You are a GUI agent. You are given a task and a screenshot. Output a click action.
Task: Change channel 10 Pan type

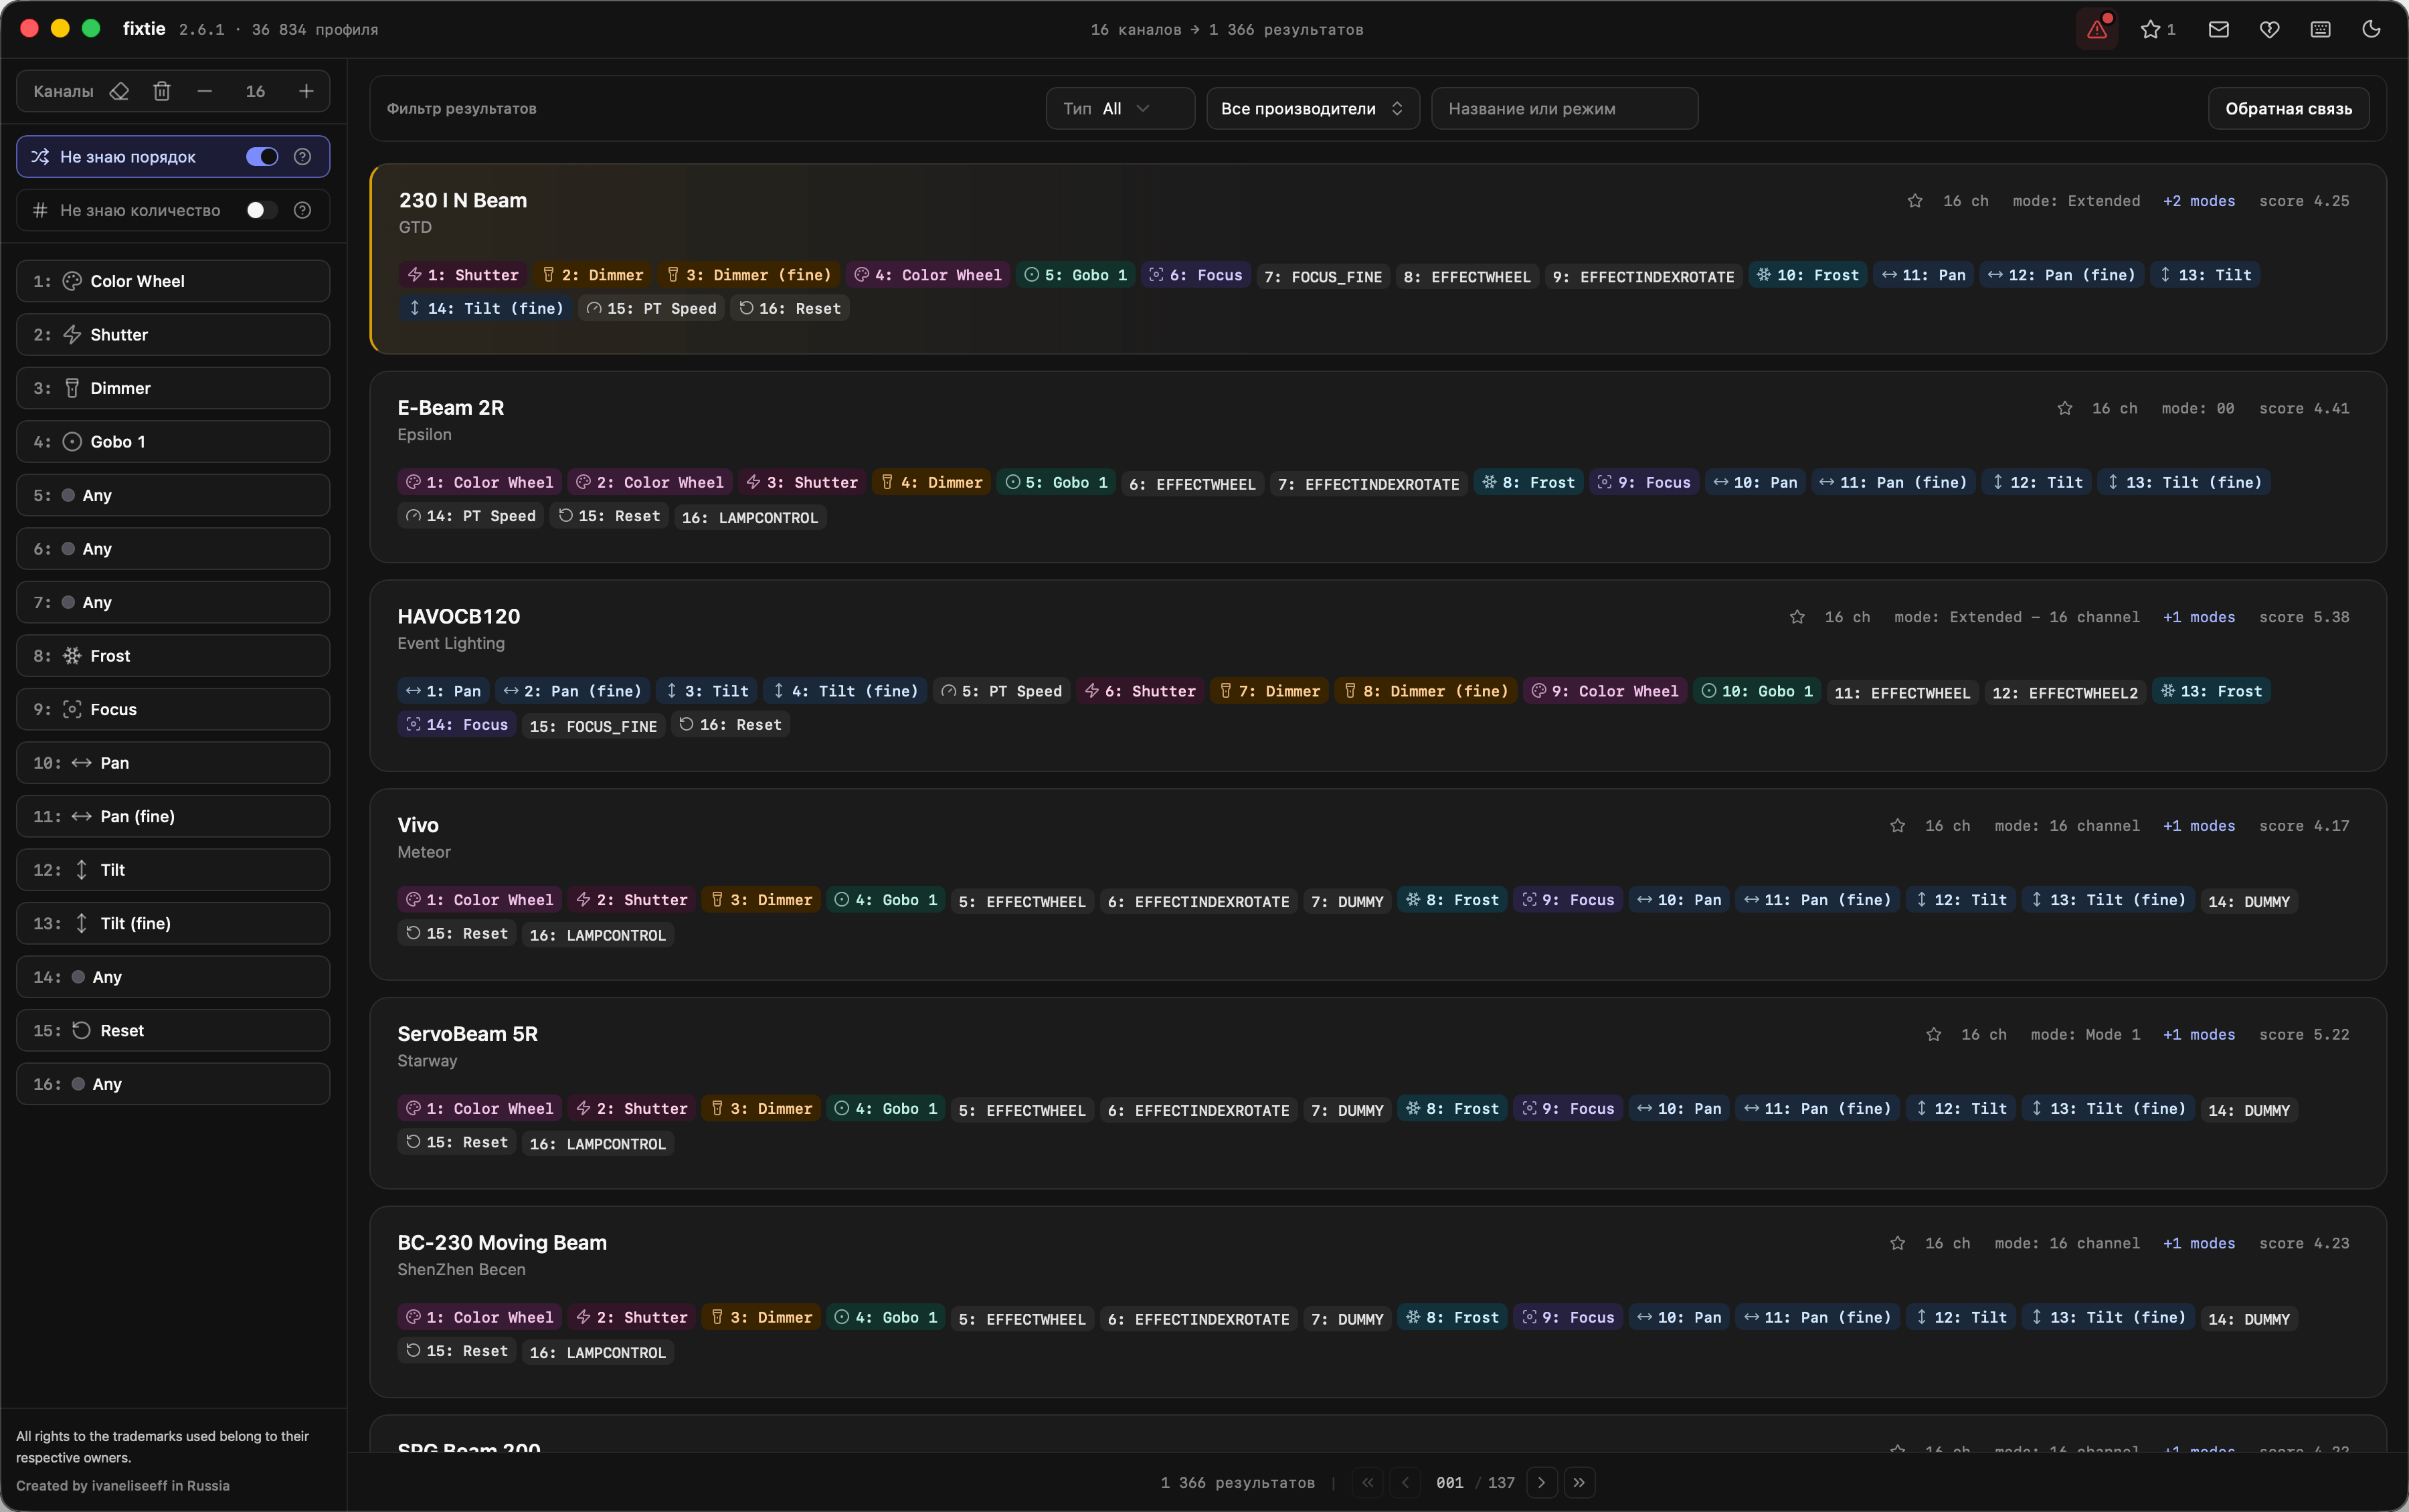[x=173, y=763]
